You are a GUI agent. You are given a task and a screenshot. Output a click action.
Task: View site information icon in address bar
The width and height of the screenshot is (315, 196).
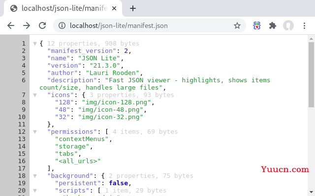[62, 25]
